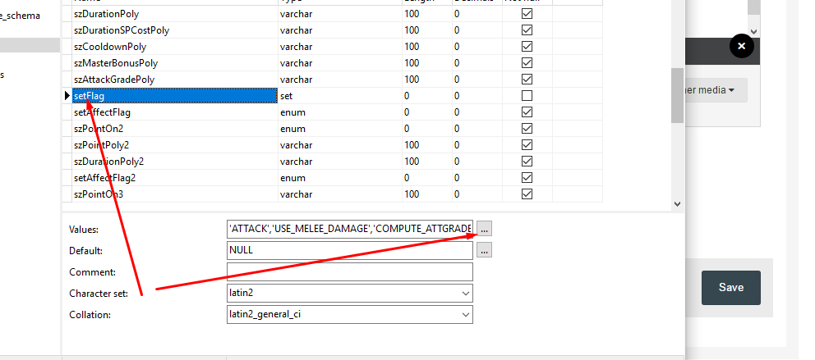Image resolution: width=815 pixels, height=360 pixels.
Task: Click the row indicator arrow beside setFlag
Action: click(67, 95)
